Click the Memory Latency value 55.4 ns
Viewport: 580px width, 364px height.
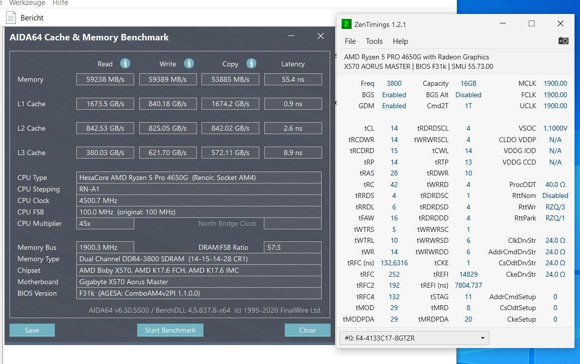[x=293, y=79]
